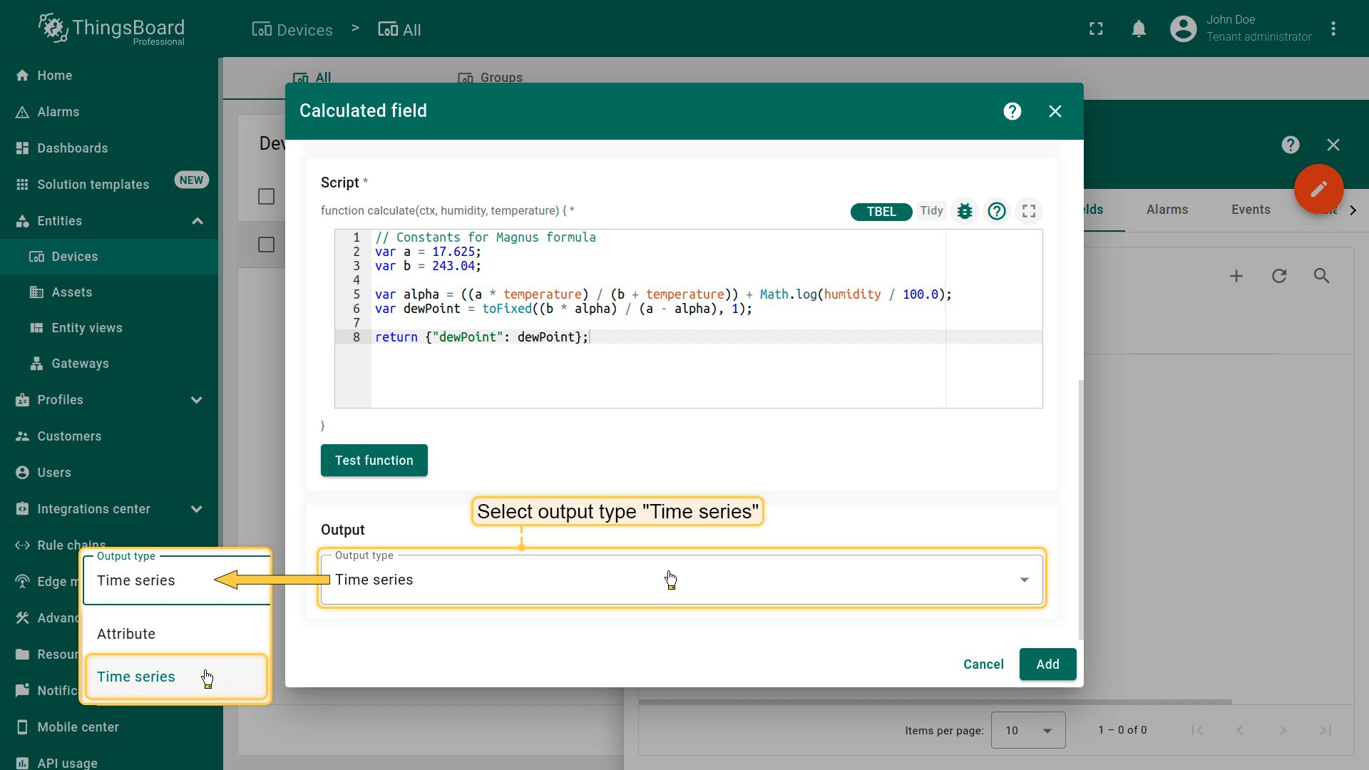The height and width of the screenshot is (770, 1369).
Task: Check the second device row checkbox
Action: pyautogui.click(x=266, y=245)
